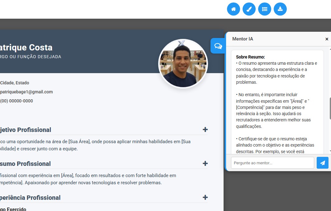
Task: Click the 'Cidade, Estado' location text
Action: tap(15, 83)
